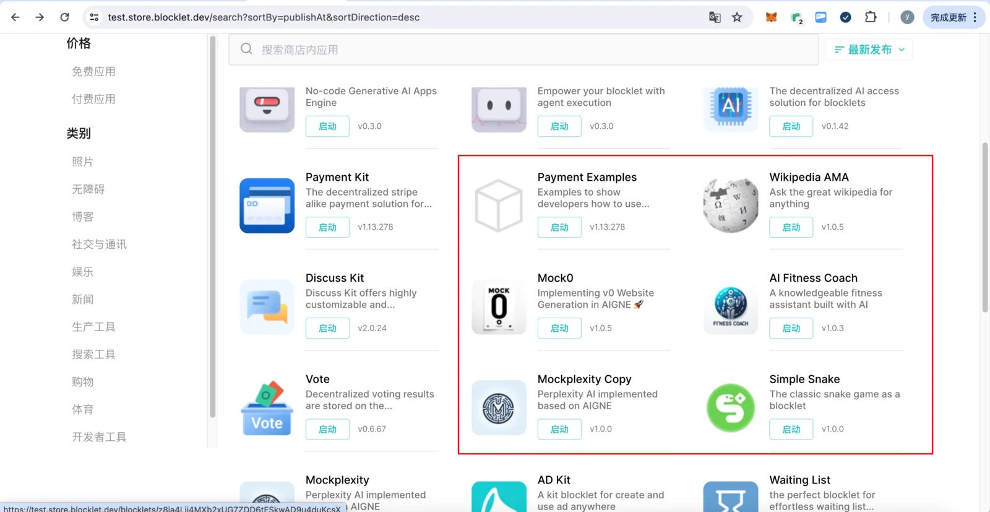Select the 新闻 category
Viewport: 990px width, 512px height.
82,300
